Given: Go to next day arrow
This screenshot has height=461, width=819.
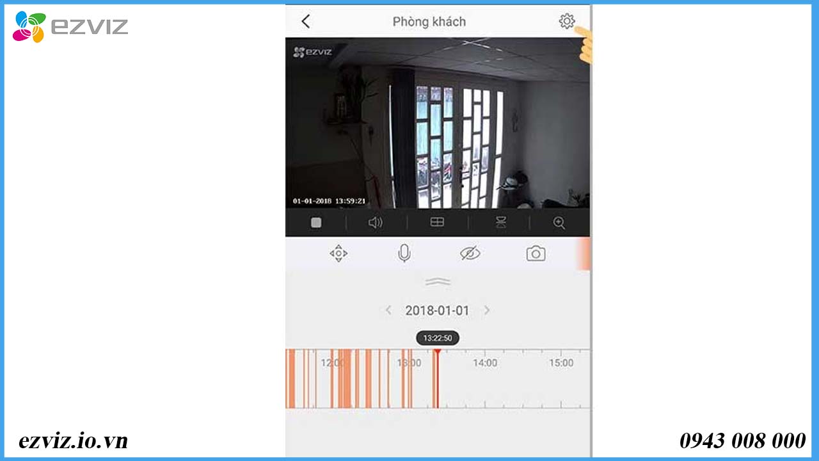Looking at the screenshot, I should click(x=487, y=311).
